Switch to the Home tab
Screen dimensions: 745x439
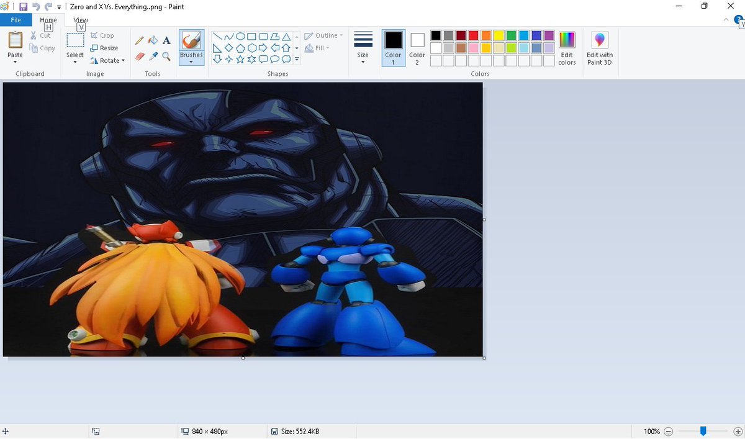[x=48, y=20]
